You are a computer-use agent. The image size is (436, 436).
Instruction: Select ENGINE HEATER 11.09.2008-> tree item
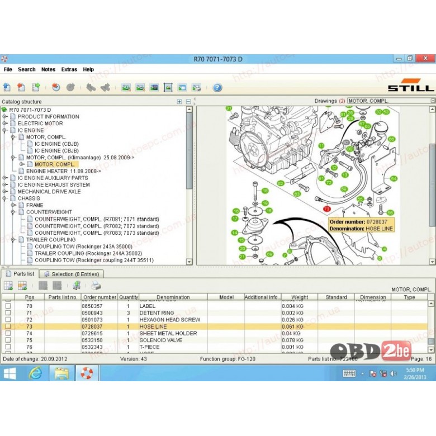(64, 171)
